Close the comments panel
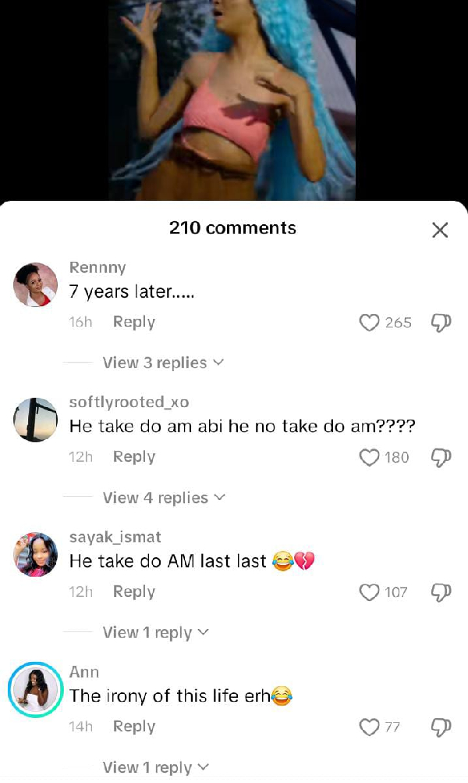Screen dimensions: 468x783 pos(440,230)
